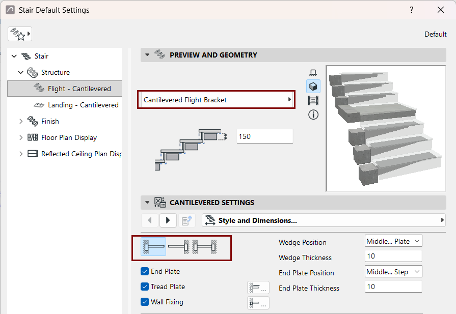Click the Stair tree icon
The height and width of the screenshot is (314, 456).
(x=26, y=56)
